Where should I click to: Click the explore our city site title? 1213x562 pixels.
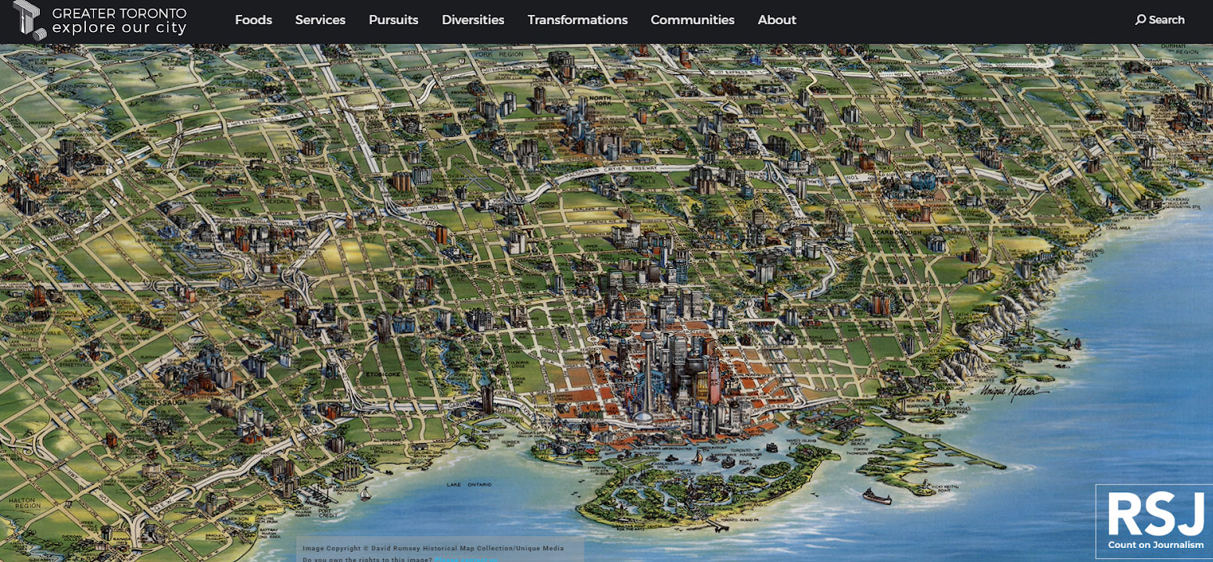tap(119, 26)
